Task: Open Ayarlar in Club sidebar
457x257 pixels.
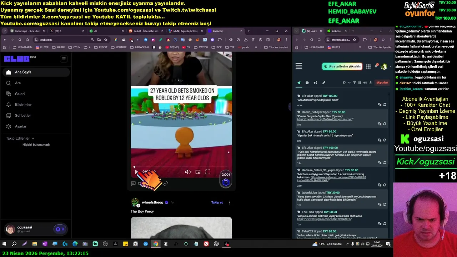Action: pos(36,126)
